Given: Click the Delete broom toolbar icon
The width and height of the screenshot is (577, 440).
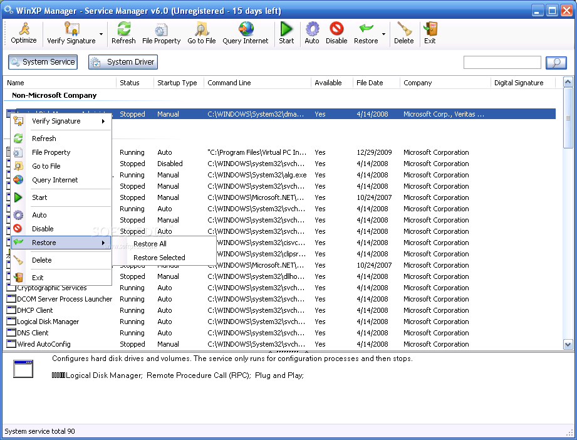Looking at the screenshot, I should [404, 28].
